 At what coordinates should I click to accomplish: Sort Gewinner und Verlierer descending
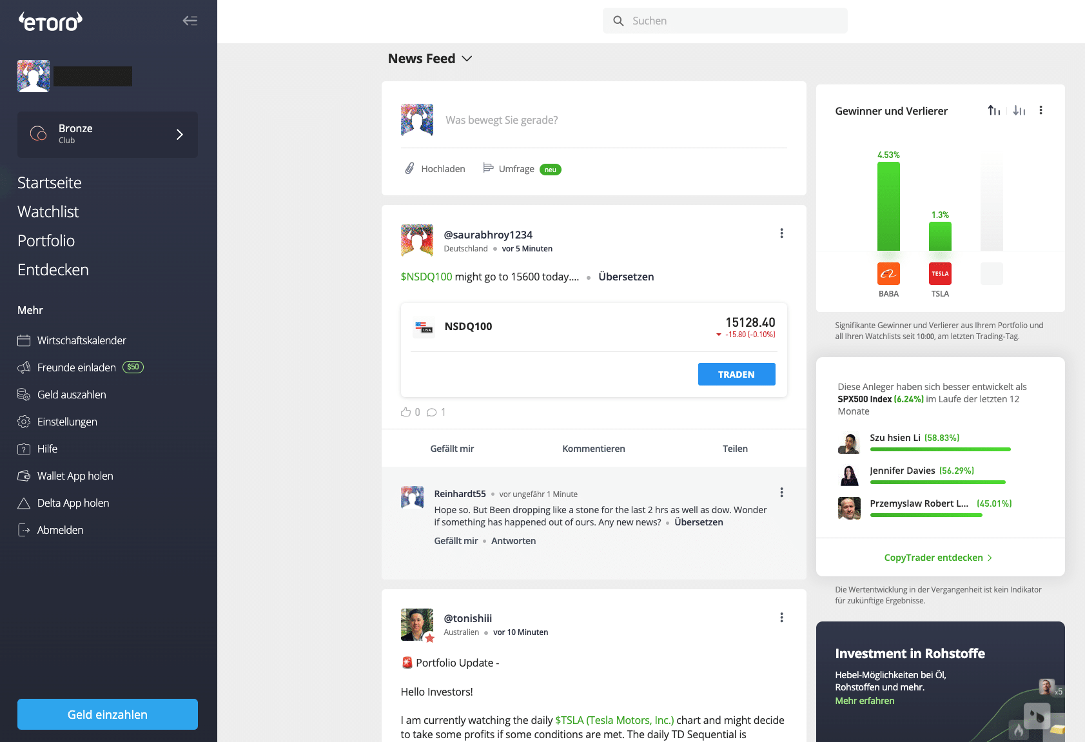pyautogui.click(x=1019, y=110)
